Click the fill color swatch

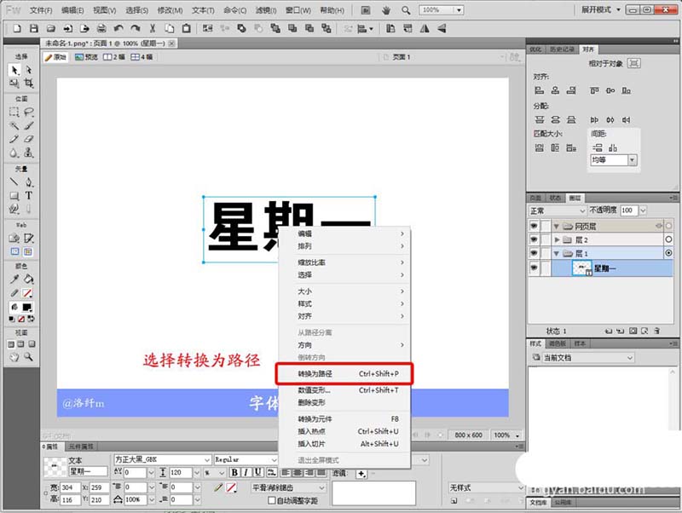coord(27,308)
